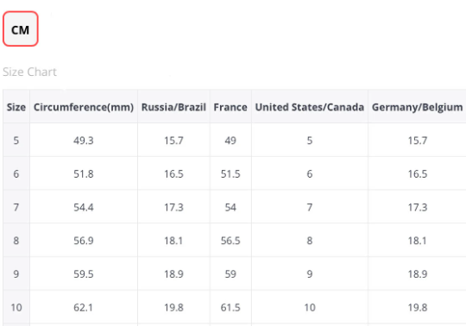Click the Size Chart heading text
This screenshot has height=326, width=466.
(x=29, y=72)
